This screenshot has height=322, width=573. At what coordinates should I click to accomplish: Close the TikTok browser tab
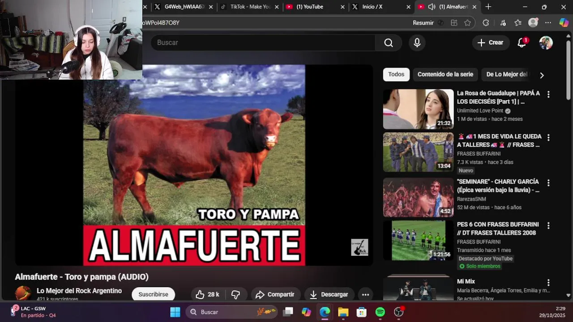click(x=277, y=7)
